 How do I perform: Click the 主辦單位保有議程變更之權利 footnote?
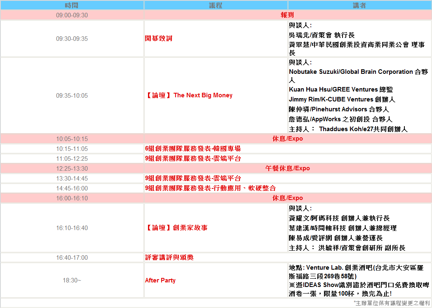pyautogui.click(x=392, y=303)
